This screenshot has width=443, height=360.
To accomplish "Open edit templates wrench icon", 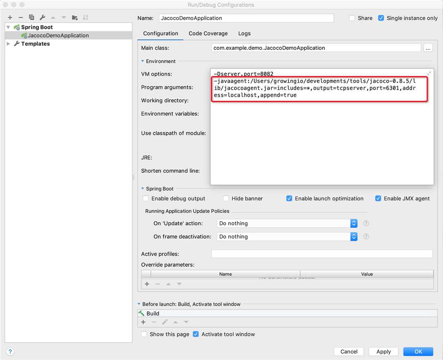I will coord(42,17).
